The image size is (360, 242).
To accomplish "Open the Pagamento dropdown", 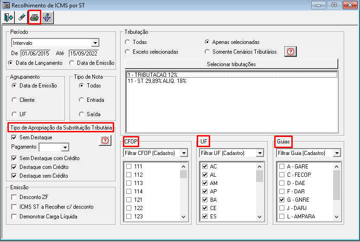I will 65,147.
